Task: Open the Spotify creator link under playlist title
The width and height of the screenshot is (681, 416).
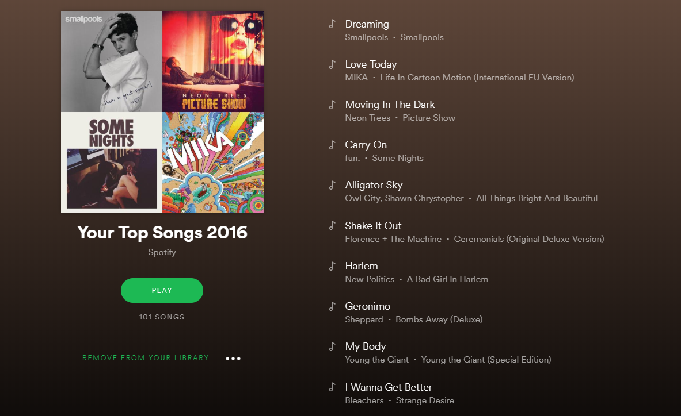Action: coord(162,252)
